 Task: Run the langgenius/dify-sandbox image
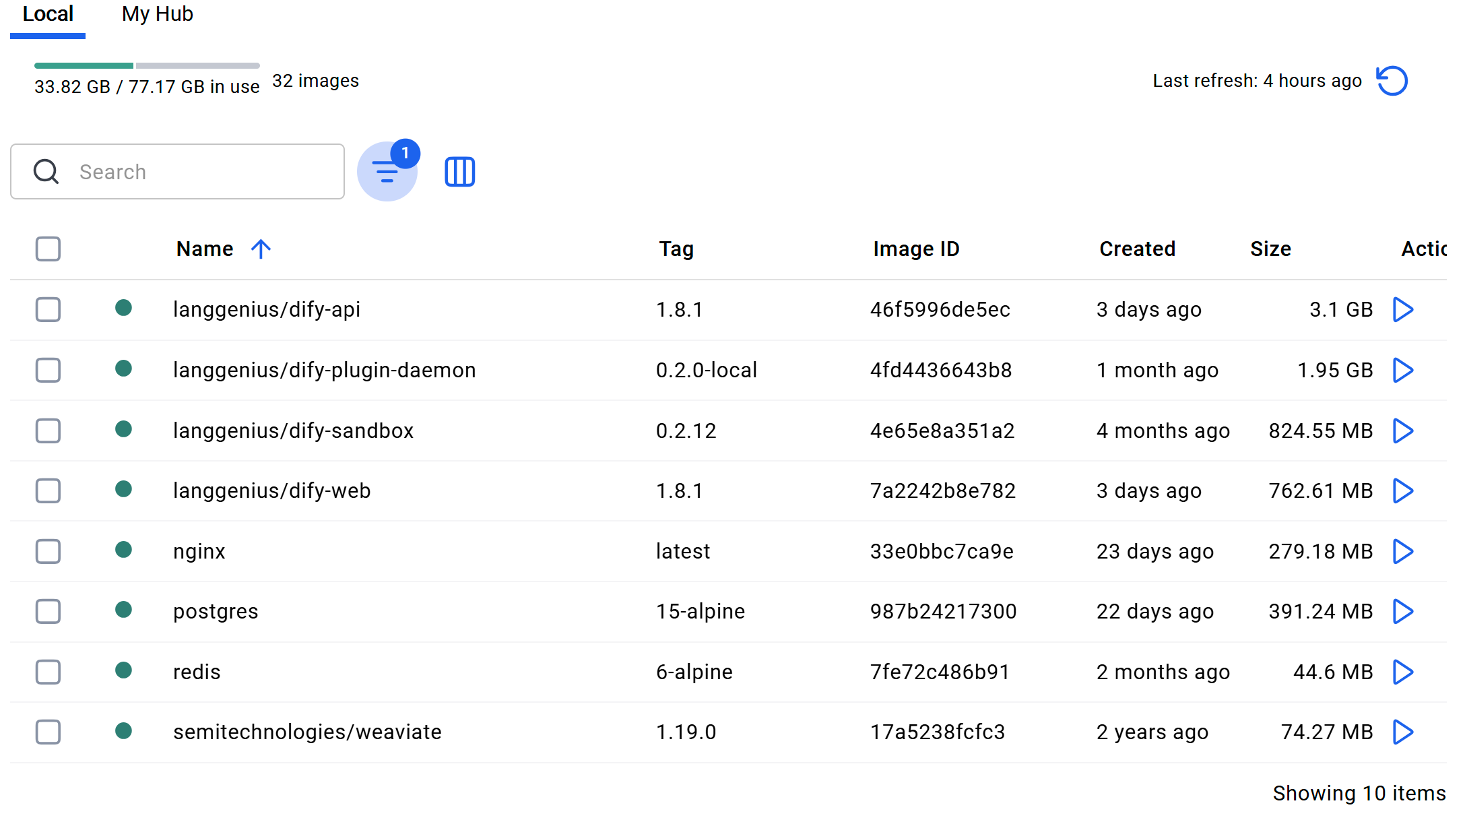pyautogui.click(x=1402, y=431)
